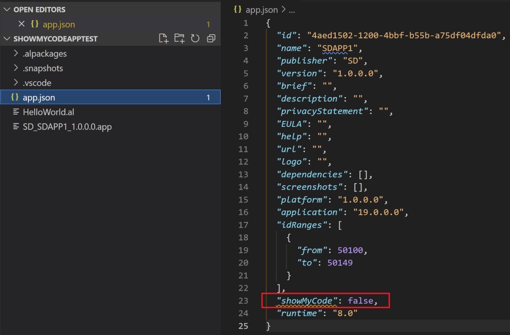Image resolution: width=510 pixels, height=335 pixels.
Task: Collapse the SHOWMYCODEAPPTEST workspace section
Action: [6, 38]
